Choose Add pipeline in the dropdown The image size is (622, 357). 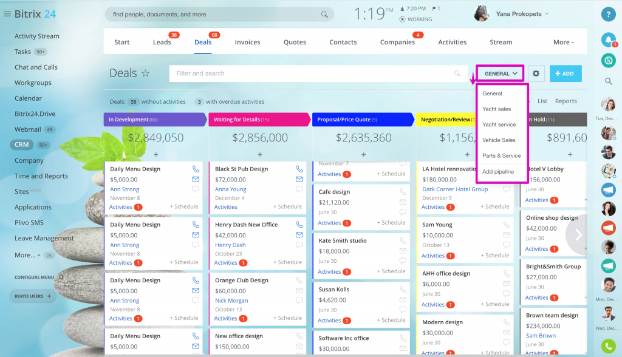coord(498,171)
